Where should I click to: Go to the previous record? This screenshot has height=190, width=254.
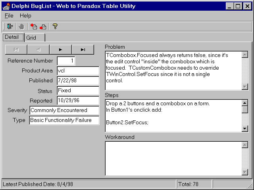(x=38, y=49)
